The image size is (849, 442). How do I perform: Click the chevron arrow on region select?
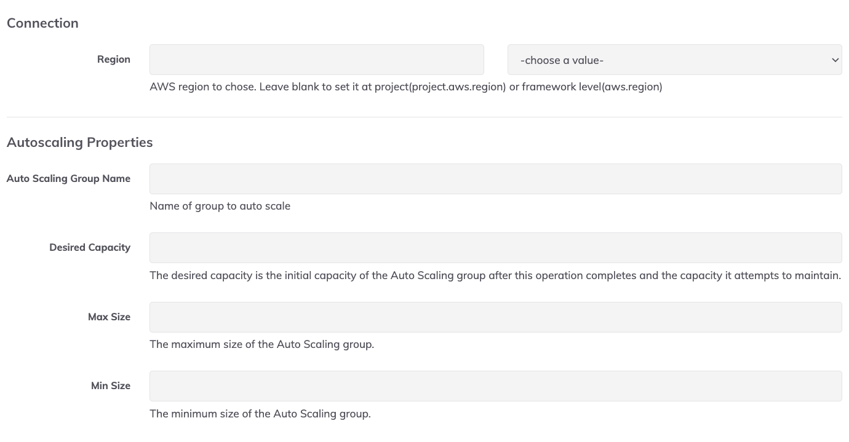835,60
